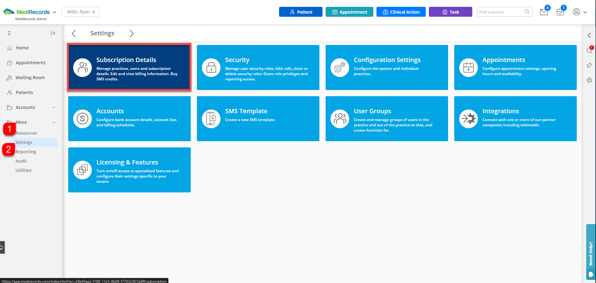596x283 pixels.
Task: Open the Security settings tile
Action: coord(258,67)
